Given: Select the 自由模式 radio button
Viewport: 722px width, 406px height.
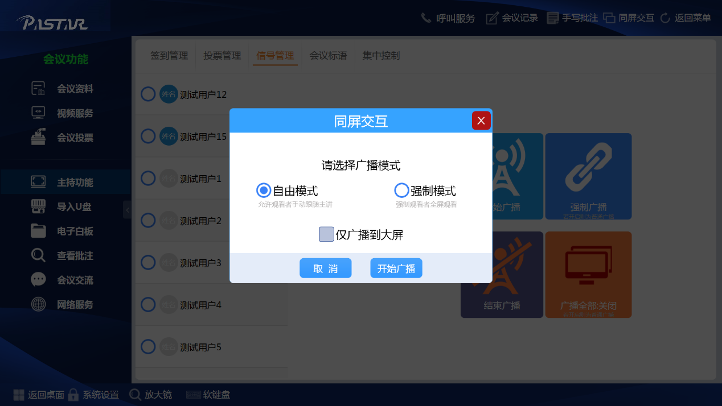Looking at the screenshot, I should coord(263,190).
